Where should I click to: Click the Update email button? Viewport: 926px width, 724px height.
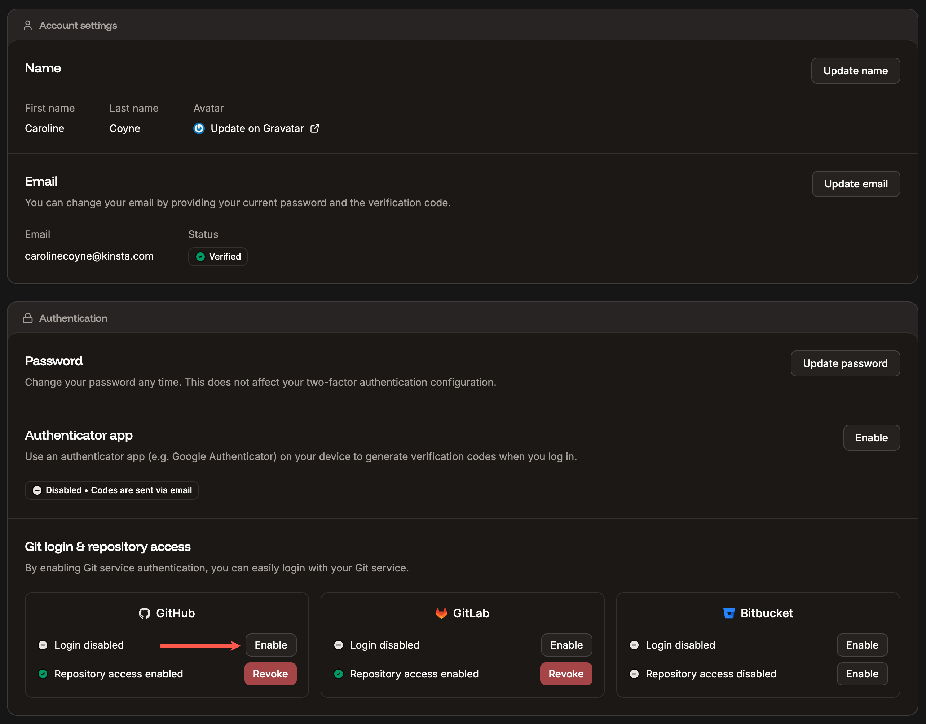coord(856,184)
